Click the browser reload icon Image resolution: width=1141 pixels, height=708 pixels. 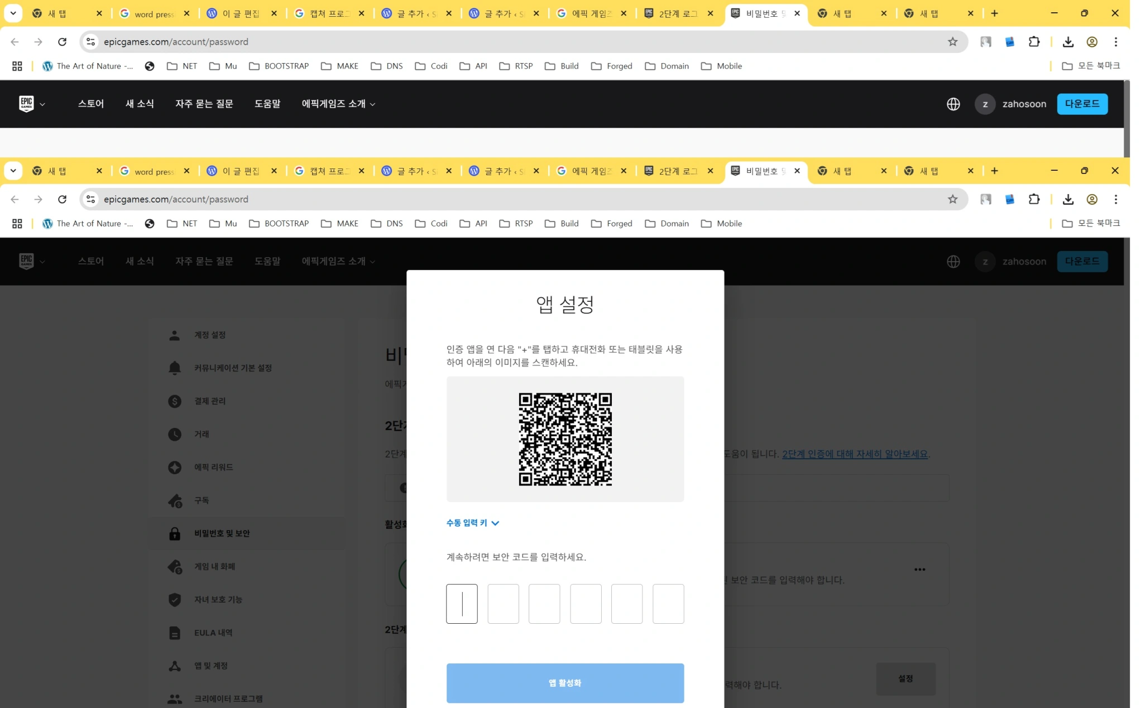pos(62,199)
